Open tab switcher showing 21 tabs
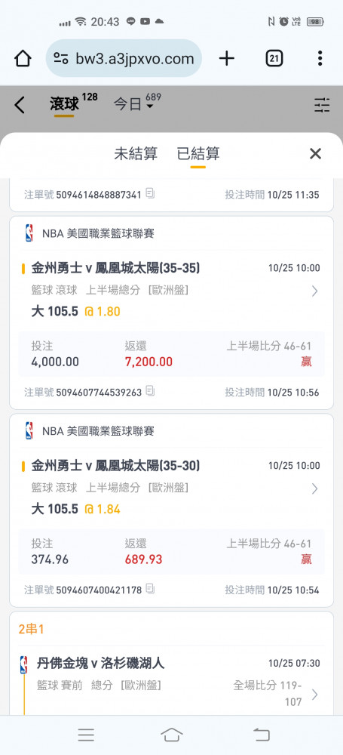 pos(274,59)
